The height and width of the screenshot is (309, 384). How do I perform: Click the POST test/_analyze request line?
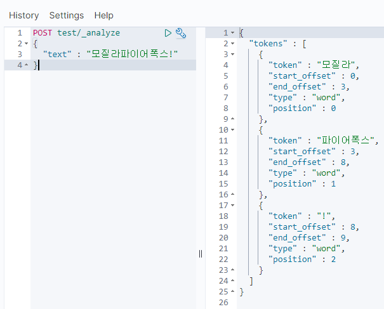pos(76,32)
